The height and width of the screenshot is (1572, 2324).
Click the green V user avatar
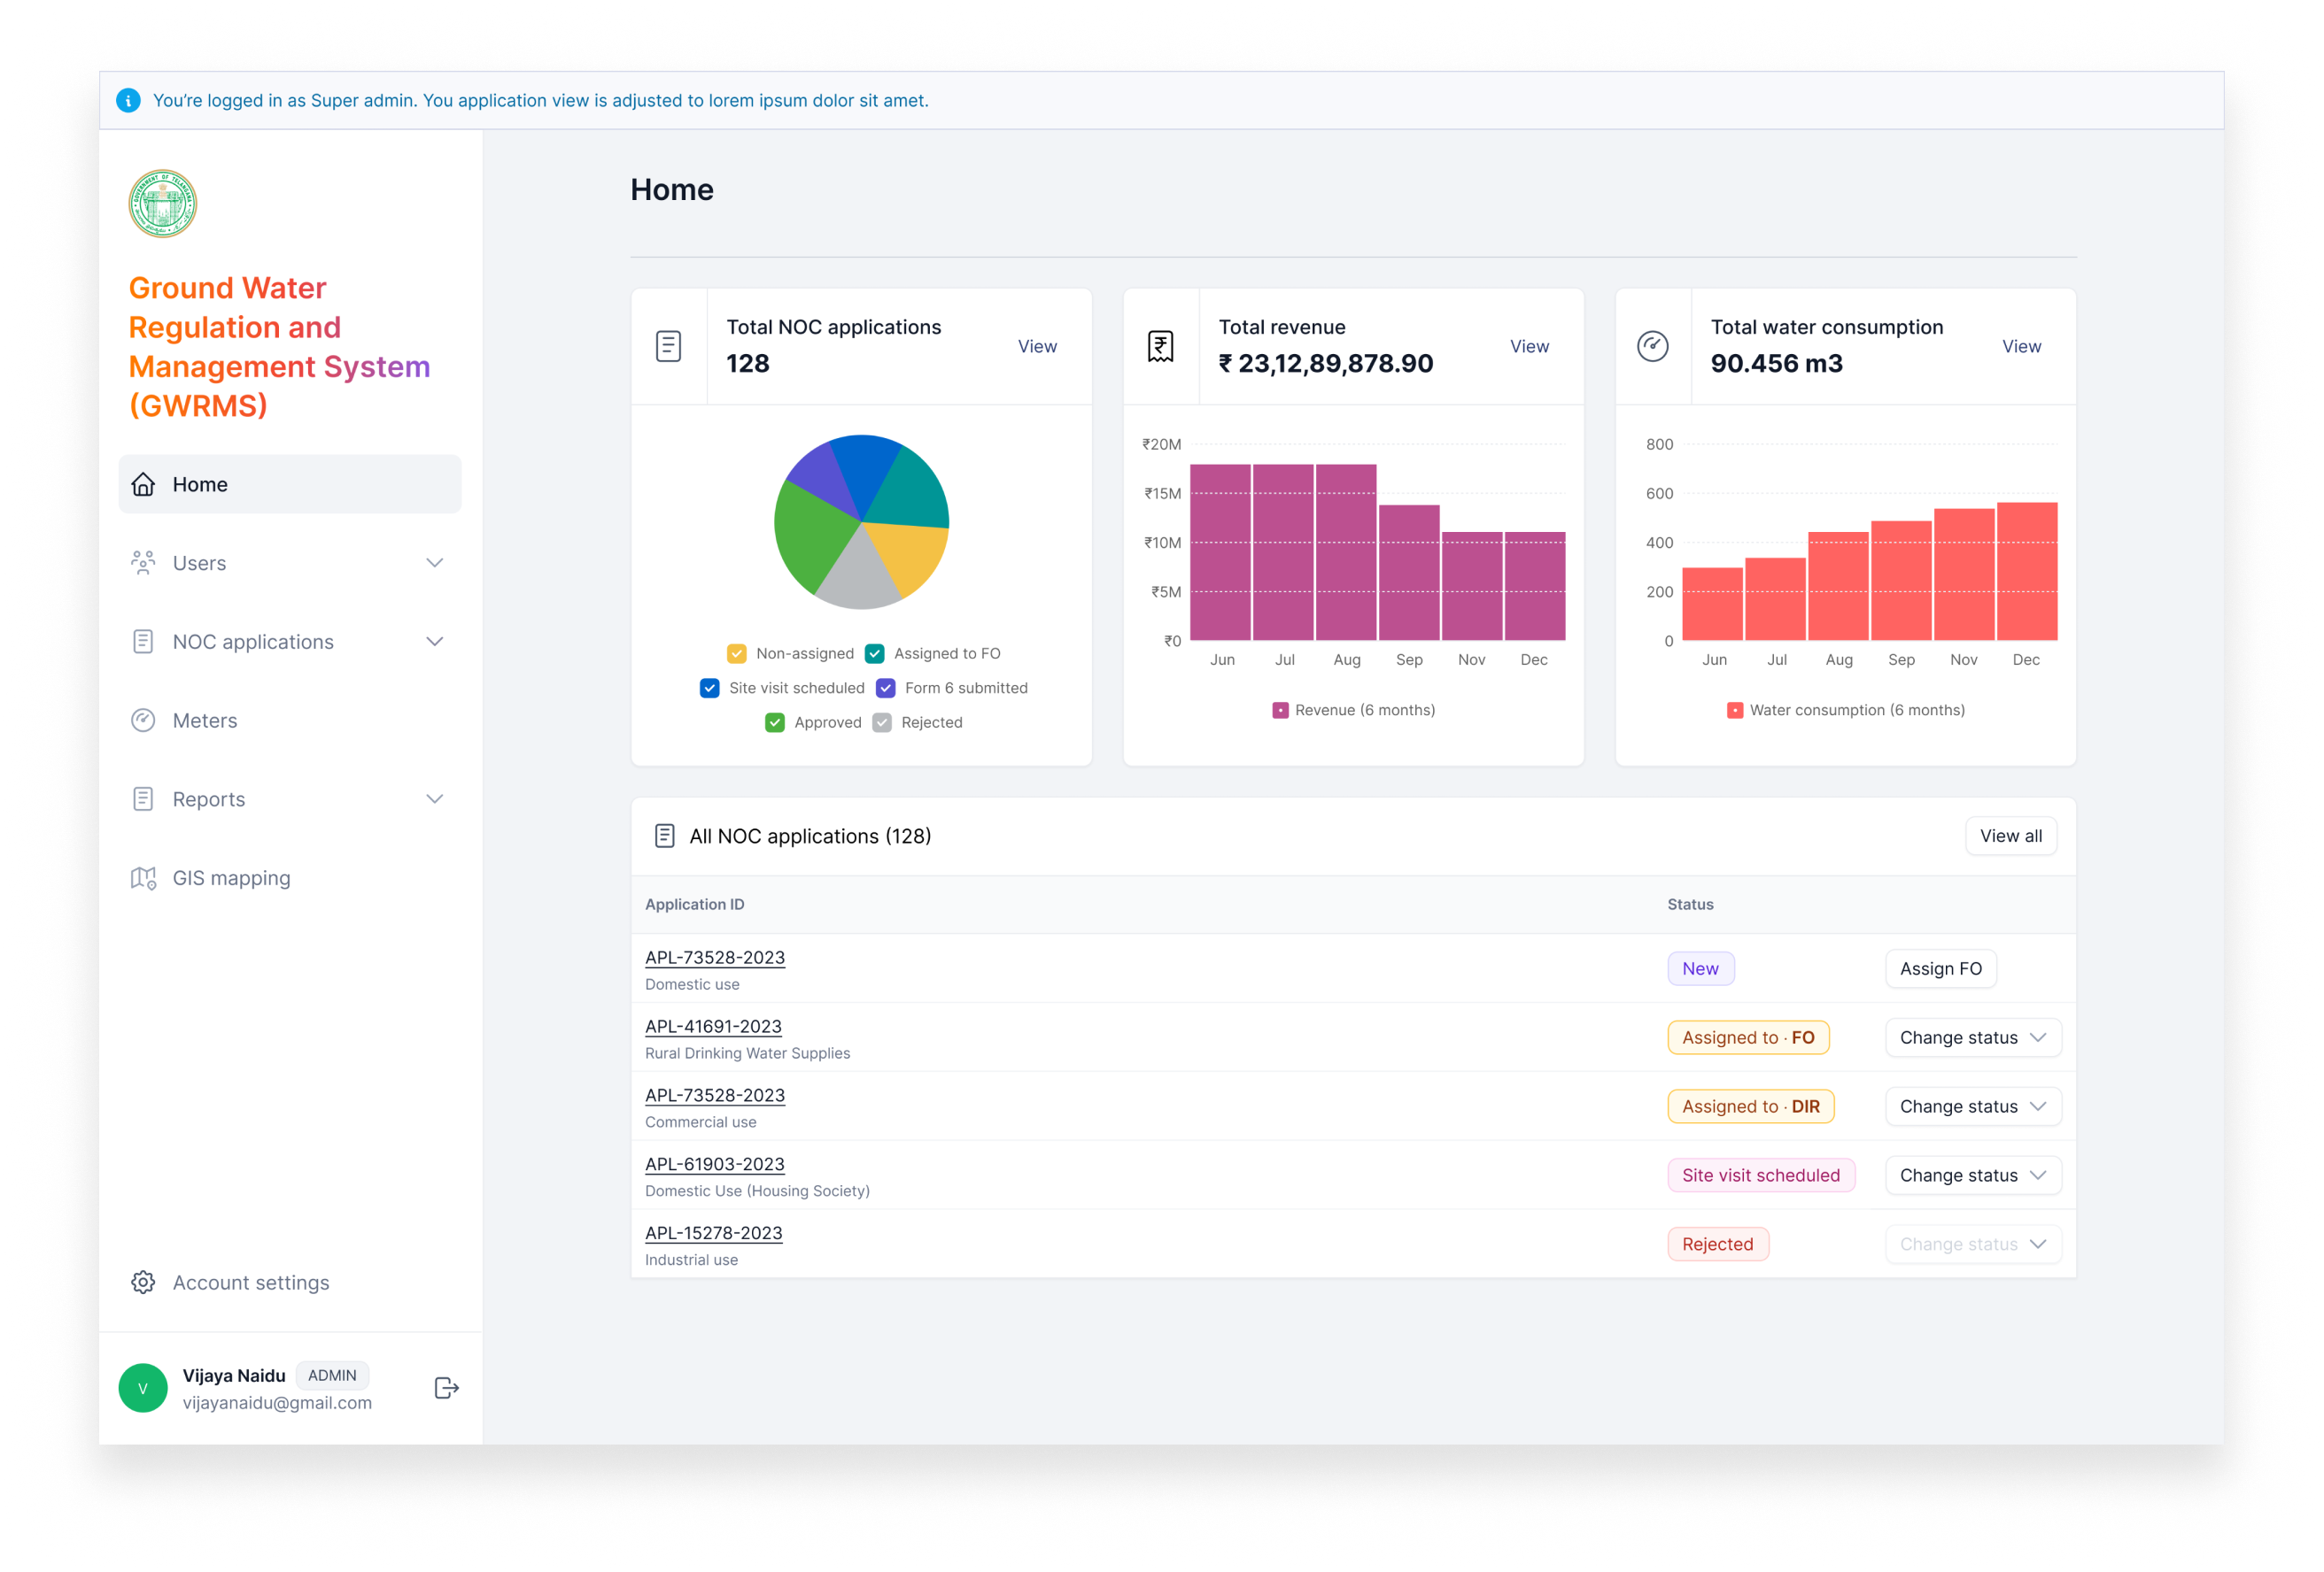143,1387
